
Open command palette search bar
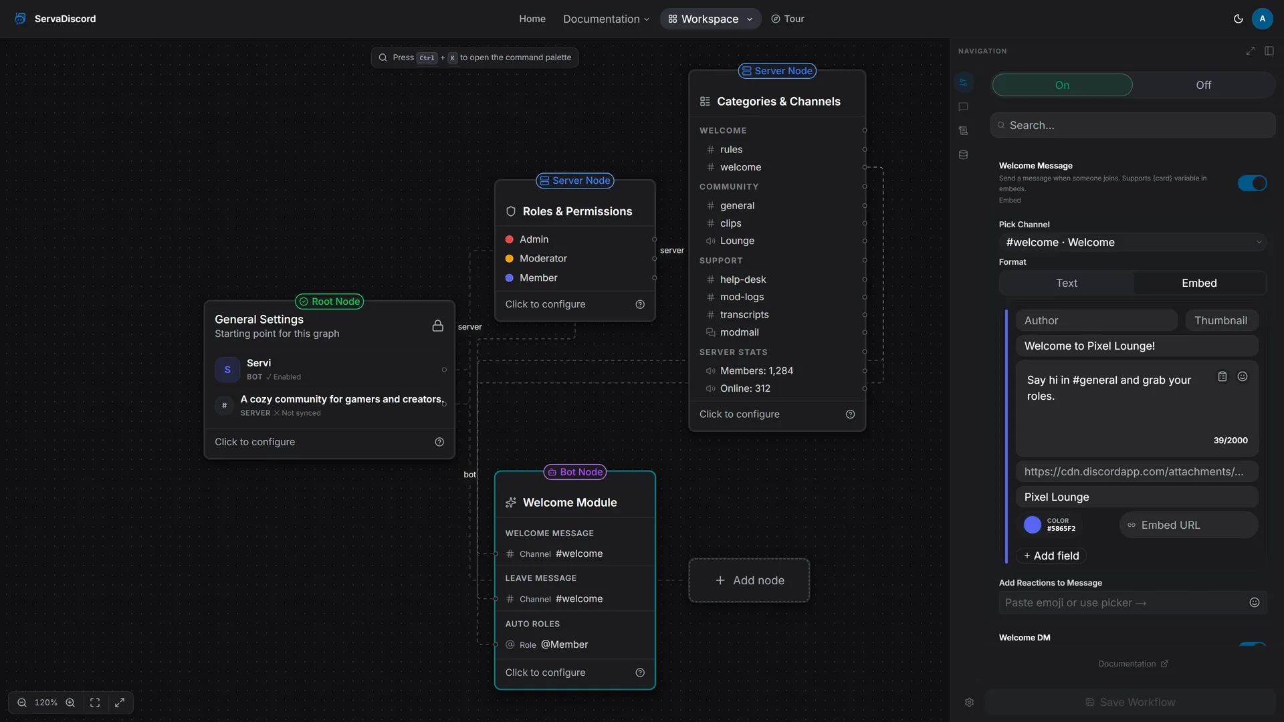(x=475, y=57)
